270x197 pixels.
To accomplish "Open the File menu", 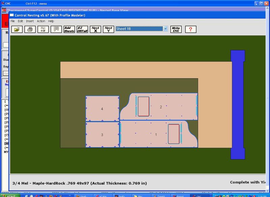I will coord(12,21).
